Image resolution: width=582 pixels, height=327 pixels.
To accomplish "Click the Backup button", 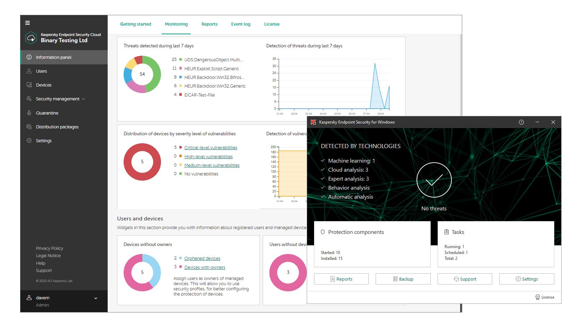I will tap(403, 279).
